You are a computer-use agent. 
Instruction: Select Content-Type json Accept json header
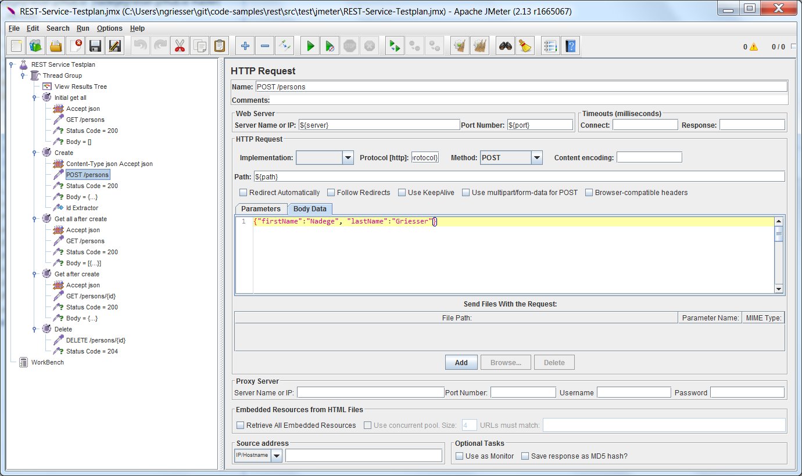pyautogui.click(x=109, y=164)
